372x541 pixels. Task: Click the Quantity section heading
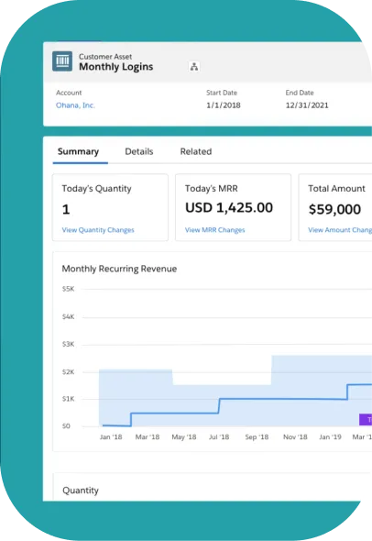(81, 491)
